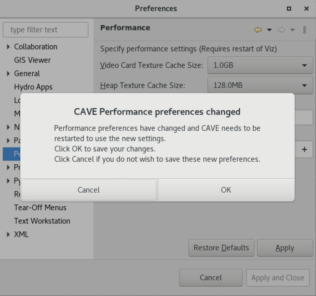Click the Restore Defaults button
This screenshot has height=296, width=316.
(221, 248)
